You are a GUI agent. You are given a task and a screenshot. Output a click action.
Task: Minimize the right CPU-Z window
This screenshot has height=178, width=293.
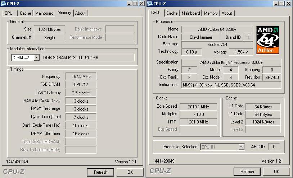[276, 4]
